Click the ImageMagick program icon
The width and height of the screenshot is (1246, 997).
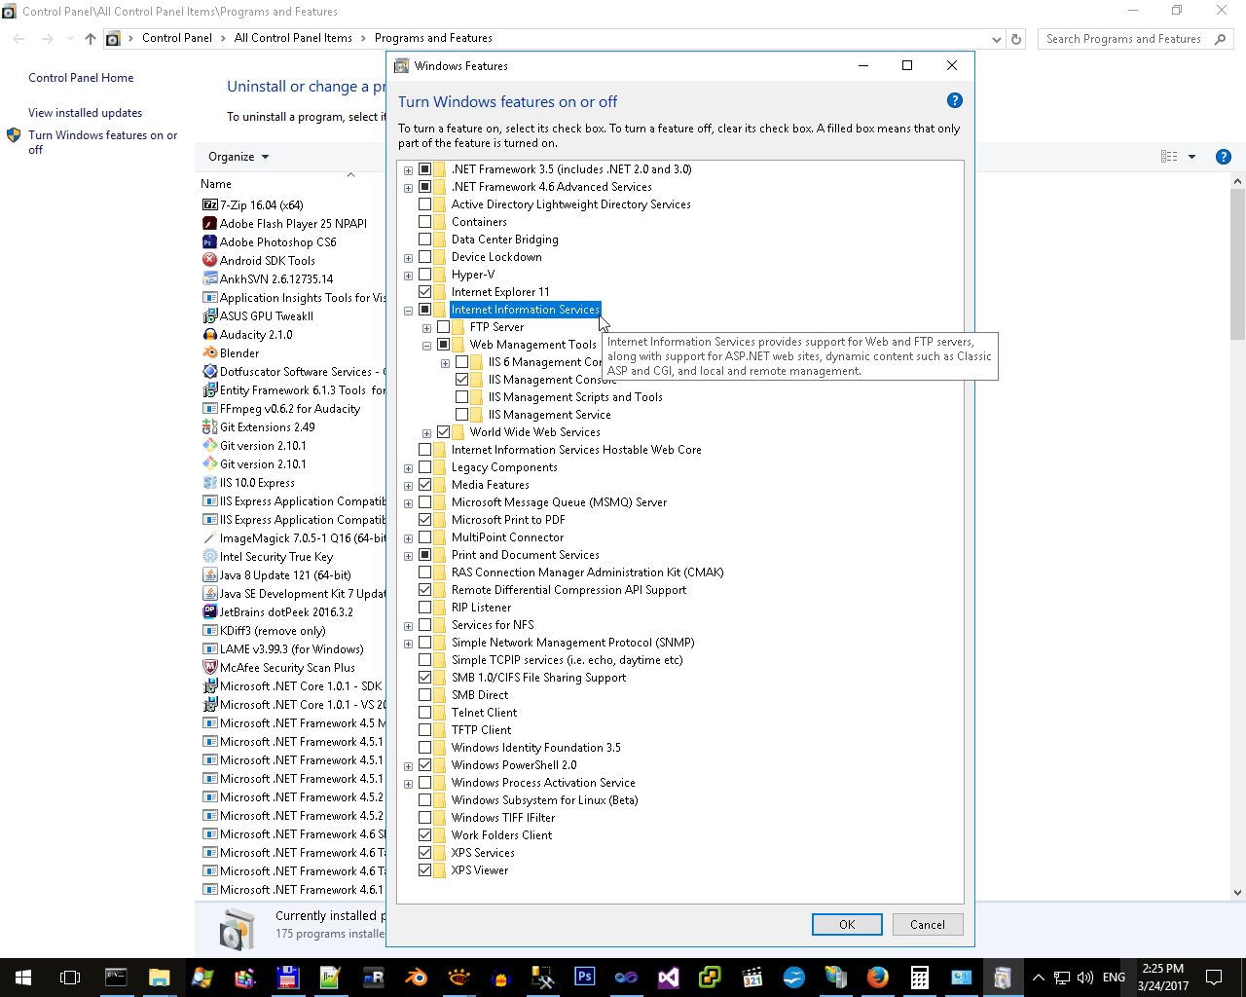point(209,537)
